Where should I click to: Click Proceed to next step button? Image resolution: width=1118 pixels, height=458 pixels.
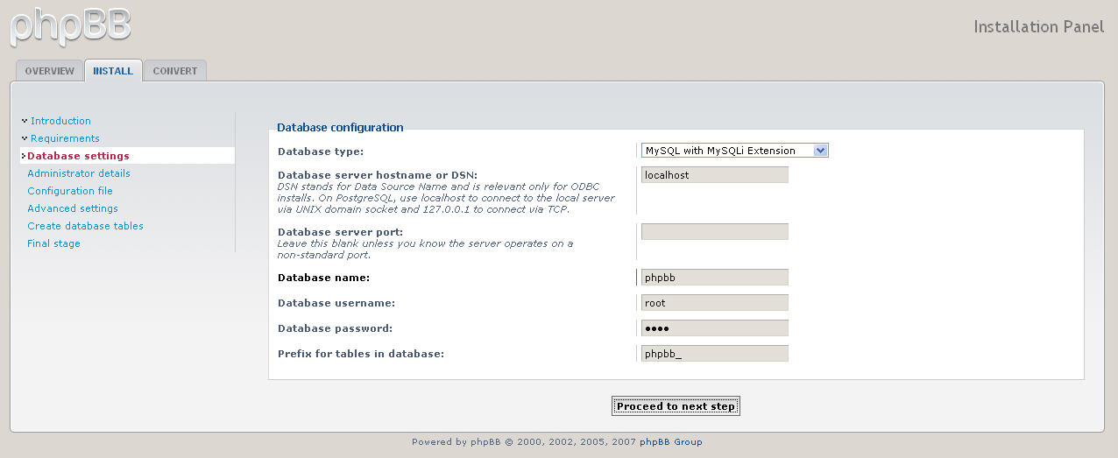pyautogui.click(x=676, y=406)
